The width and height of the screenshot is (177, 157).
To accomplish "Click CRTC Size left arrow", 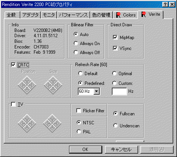I will [48, 85].
